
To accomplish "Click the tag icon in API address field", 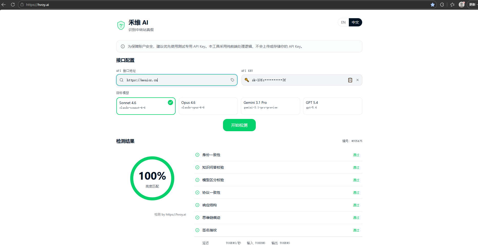I will click(x=232, y=80).
